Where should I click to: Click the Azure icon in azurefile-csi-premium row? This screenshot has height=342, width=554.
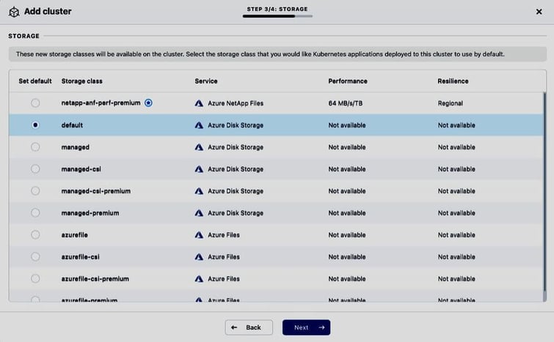coord(199,279)
